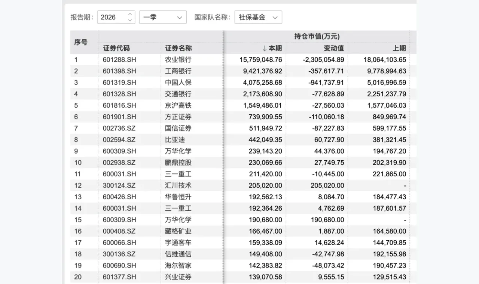The image size is (479, 284).
Task: Click the 持仓市值(万元) group header
Action: click(x=317, y=36)
